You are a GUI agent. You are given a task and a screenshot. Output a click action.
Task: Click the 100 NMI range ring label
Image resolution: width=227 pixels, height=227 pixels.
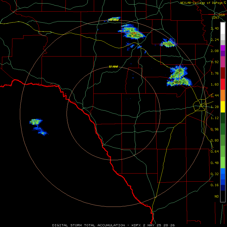click(x=113, y=20)
